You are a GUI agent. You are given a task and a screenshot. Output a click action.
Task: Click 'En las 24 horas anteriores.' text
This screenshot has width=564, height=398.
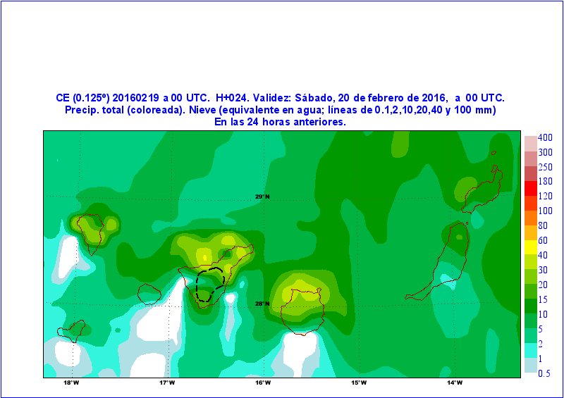280,122
